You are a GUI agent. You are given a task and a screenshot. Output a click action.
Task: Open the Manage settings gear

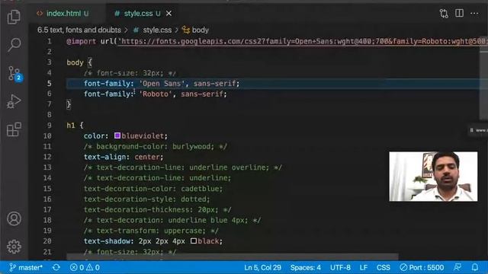[x=14, y=247]
